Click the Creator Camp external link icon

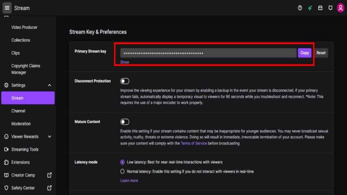coord(49,175)
